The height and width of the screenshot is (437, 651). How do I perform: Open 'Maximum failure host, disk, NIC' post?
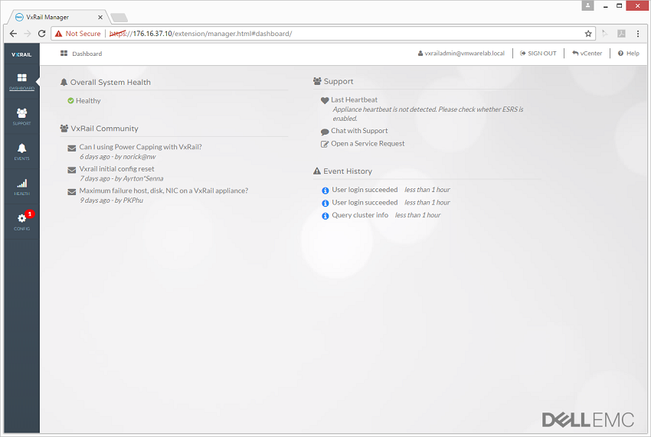pyautogui.click(x=164, y=191)
